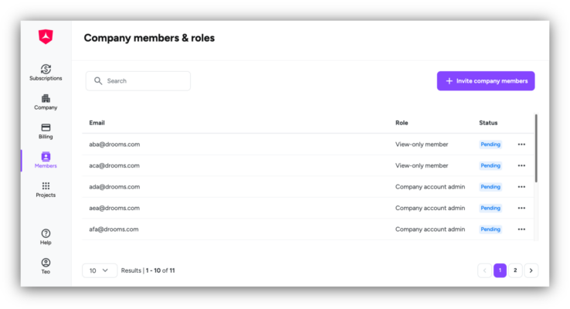Click email afa@drooms.com
Screen dimensions: 570x309
(114, 229)
